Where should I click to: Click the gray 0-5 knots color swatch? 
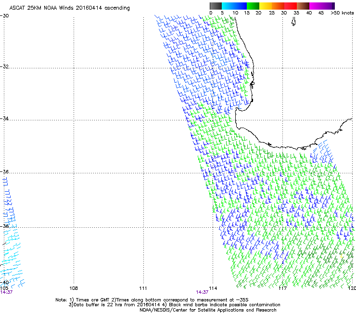216,6
